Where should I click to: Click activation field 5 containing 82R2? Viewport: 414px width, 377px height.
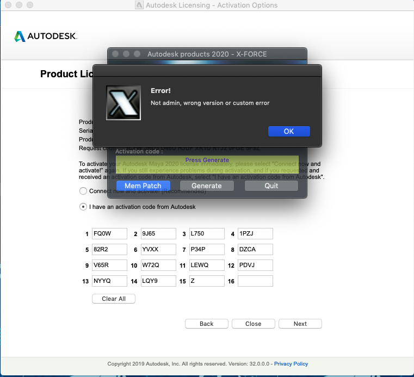pos(109,250)
